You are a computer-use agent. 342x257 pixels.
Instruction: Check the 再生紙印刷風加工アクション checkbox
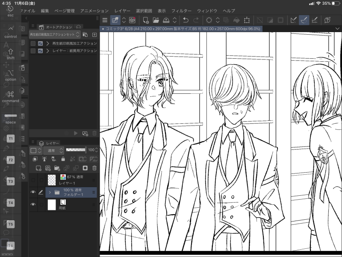pos(33,44)
